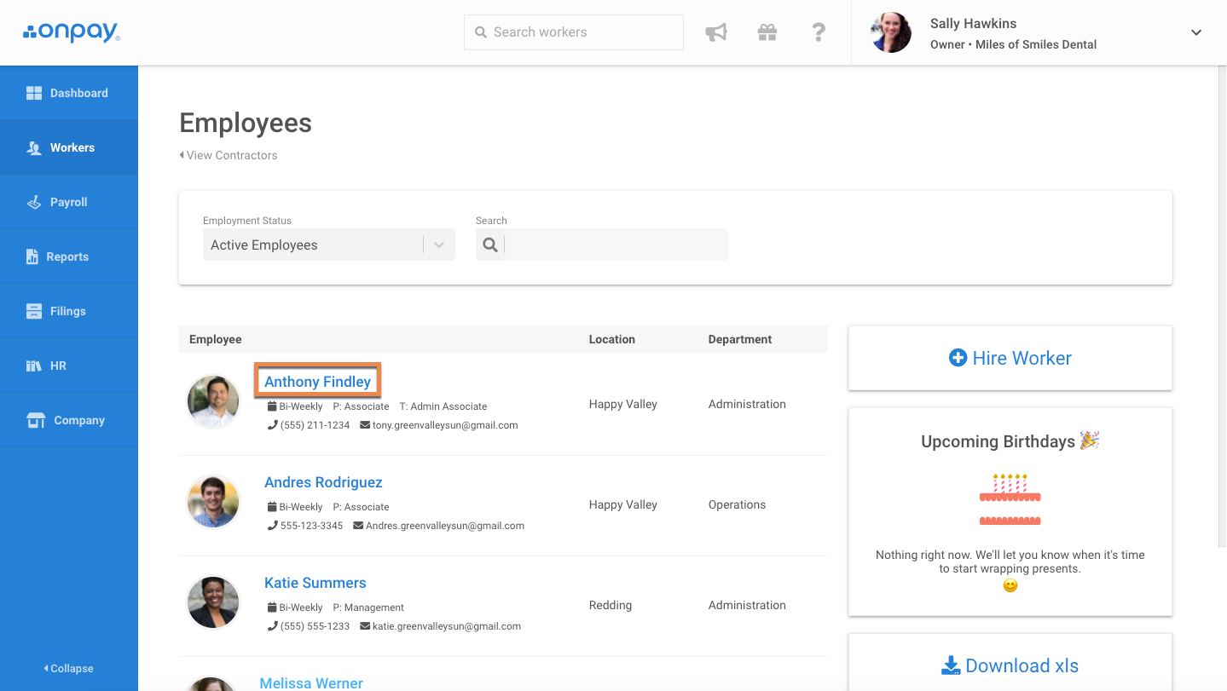Click the Hire Worker button

tap(1010, 358)
